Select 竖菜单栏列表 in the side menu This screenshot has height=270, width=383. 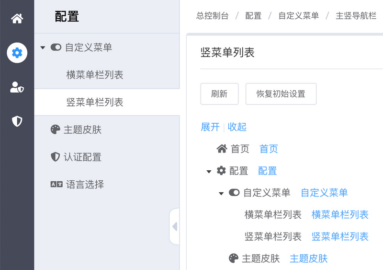click(x=95, y=102)
